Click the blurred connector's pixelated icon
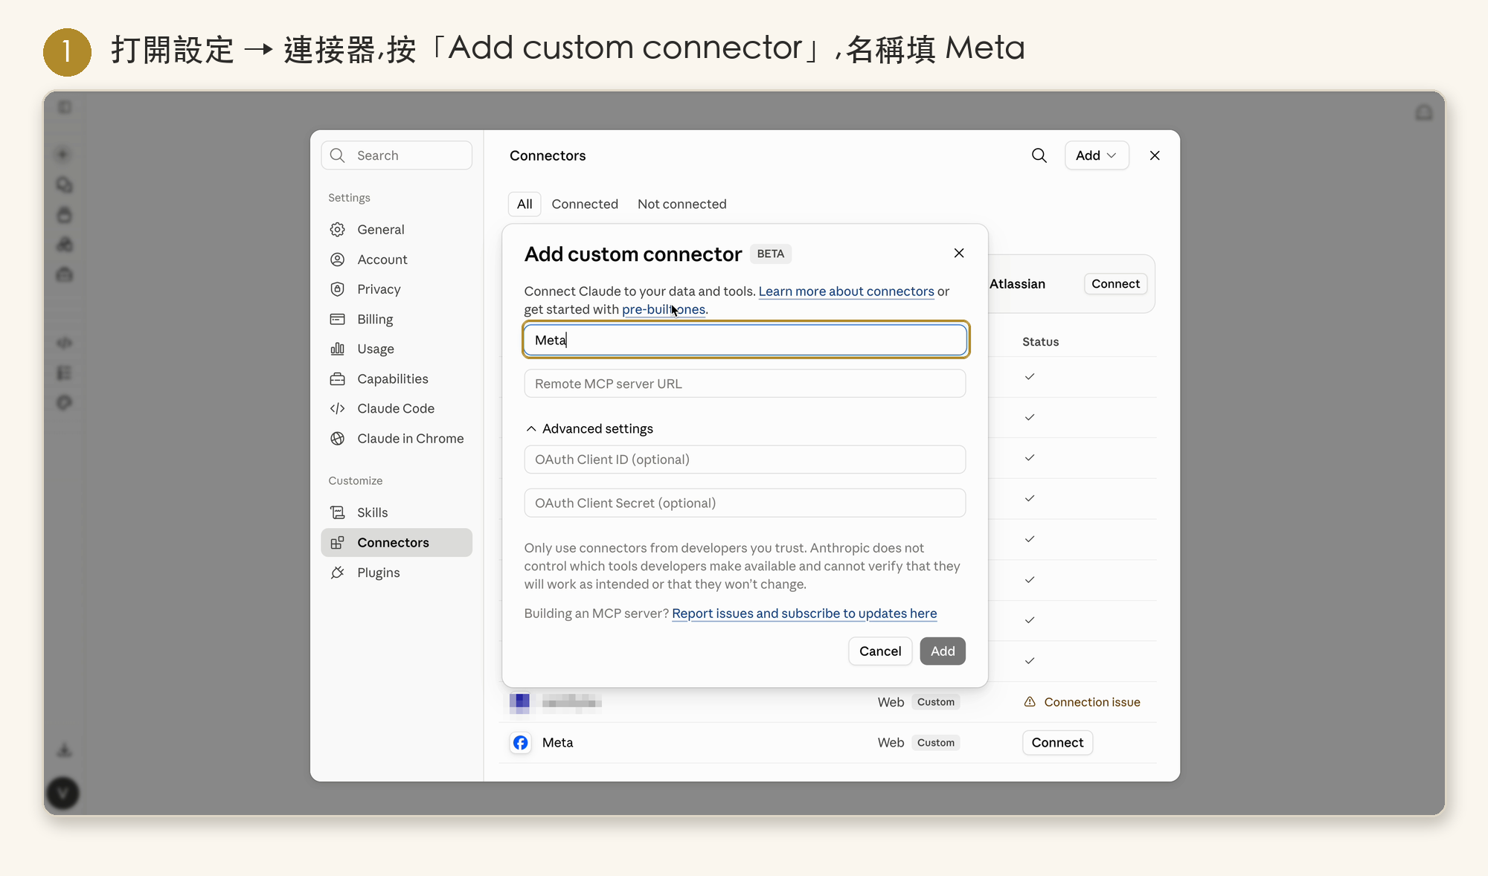This screenshot has width=1488, height=876. pos(519,702)
